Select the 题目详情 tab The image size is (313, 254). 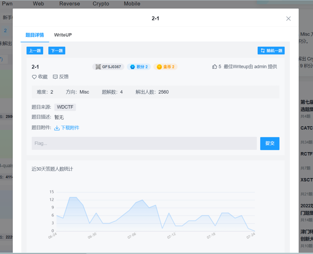pos(35,35)
